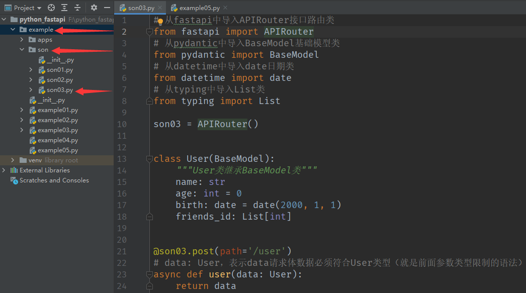Close the son03.py editor tab

pos(160,8)
